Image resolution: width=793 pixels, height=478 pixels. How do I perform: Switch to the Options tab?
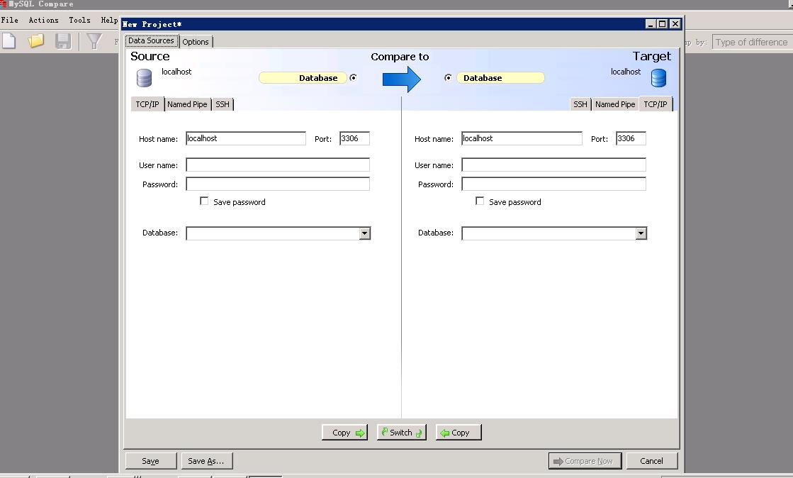click(x=196, y=42)
